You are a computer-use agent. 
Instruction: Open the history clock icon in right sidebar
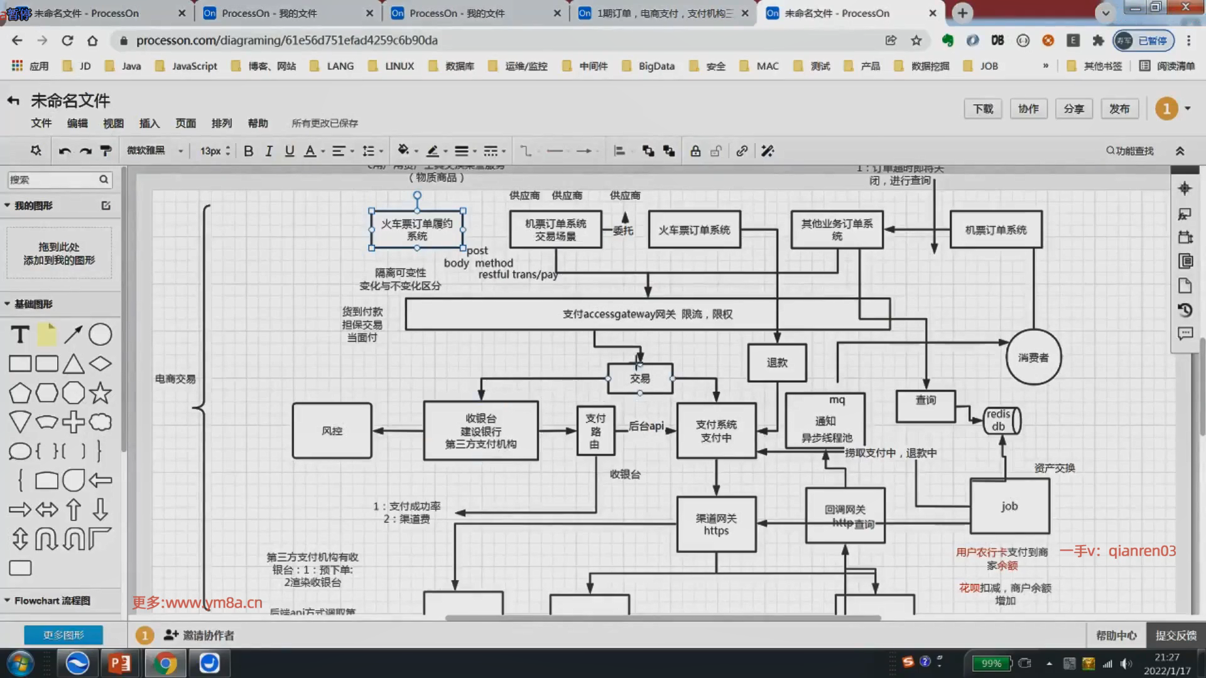coord(1185,310)
